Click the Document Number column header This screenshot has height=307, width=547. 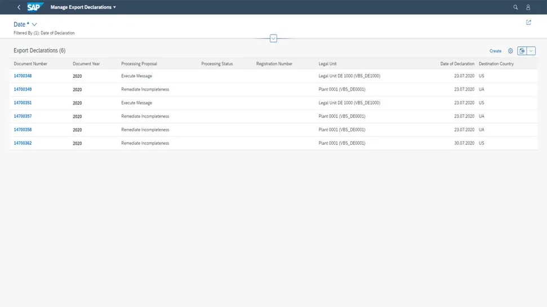[30, 64]
